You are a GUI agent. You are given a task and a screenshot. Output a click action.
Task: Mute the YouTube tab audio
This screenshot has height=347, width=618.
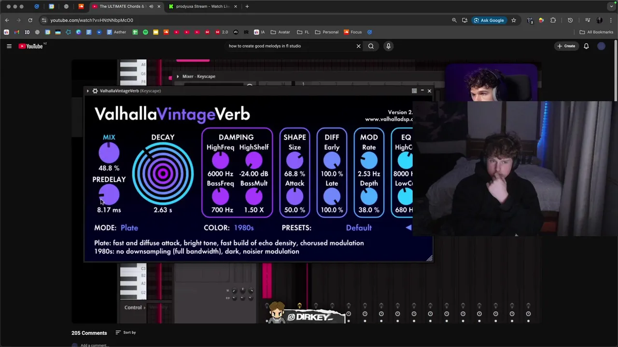(x=151, y=6)
